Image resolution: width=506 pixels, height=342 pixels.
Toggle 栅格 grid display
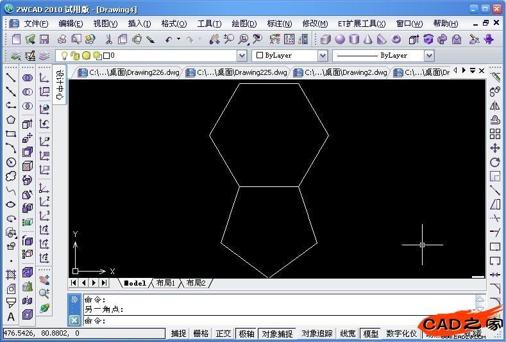[x=201, y=333]
